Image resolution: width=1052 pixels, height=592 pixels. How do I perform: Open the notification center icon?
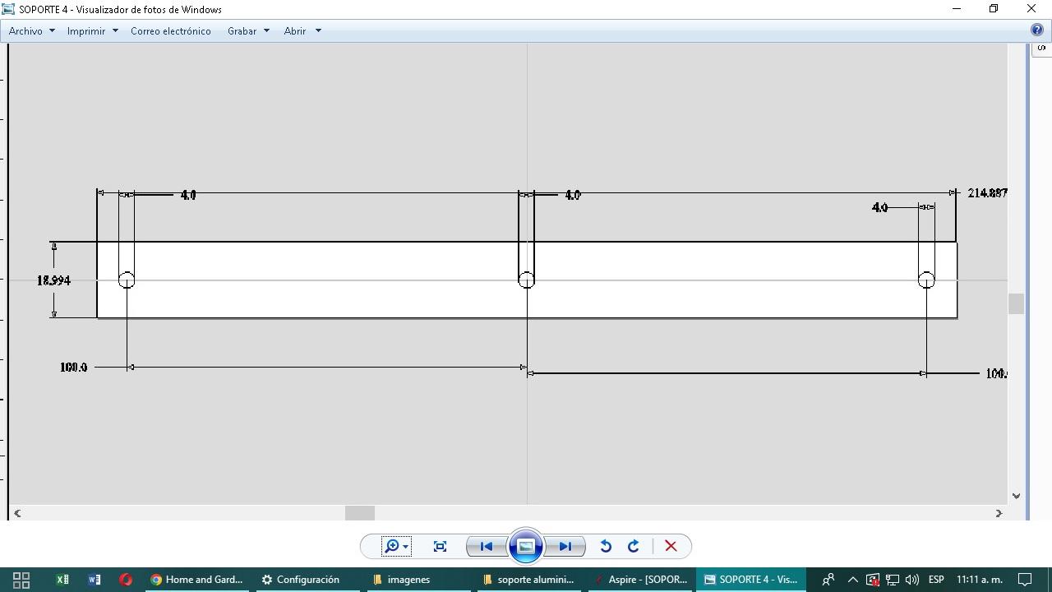1025,580
